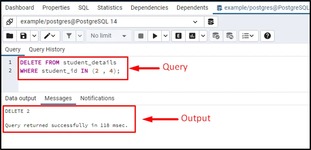This screenshot has height=150, width=311.
Task: Switch to the Query History tab
Action: (47, 50)
